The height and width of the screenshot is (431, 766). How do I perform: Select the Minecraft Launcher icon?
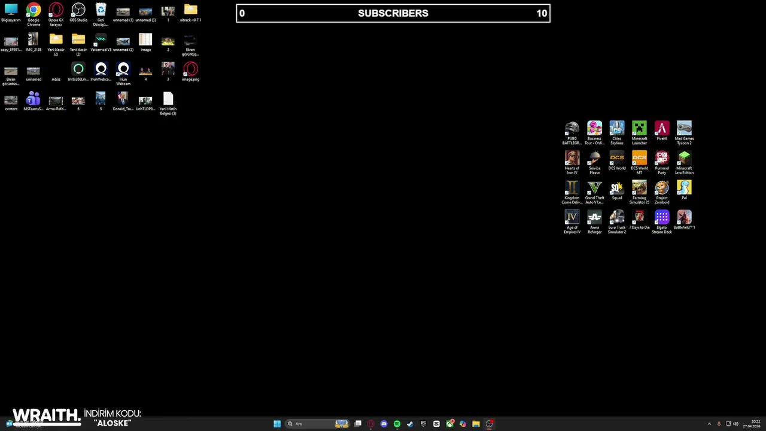639,133
